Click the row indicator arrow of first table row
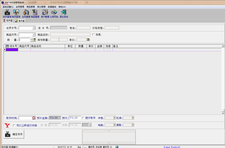 click(5, 50)
